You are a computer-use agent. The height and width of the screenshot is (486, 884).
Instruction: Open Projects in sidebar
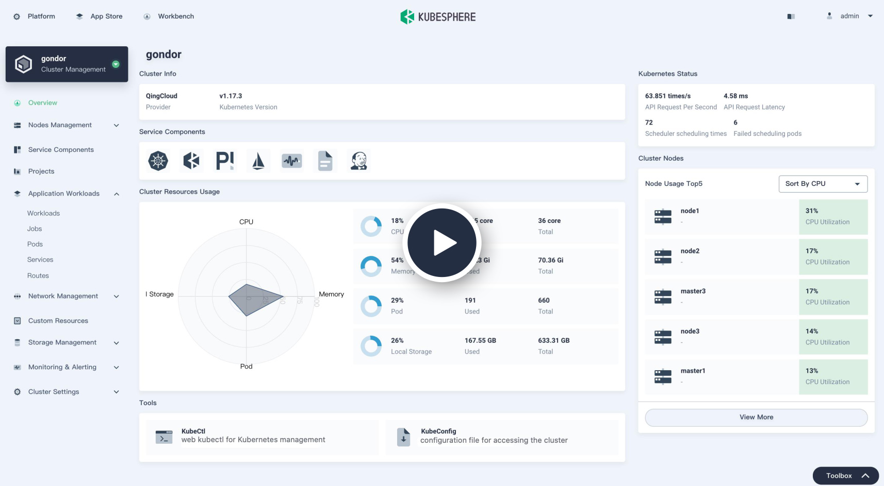pos(41,171)
